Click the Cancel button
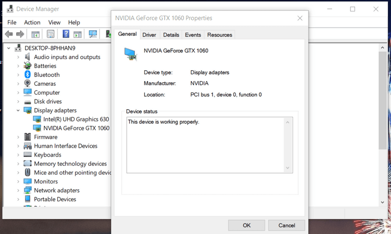 (286, 225)
